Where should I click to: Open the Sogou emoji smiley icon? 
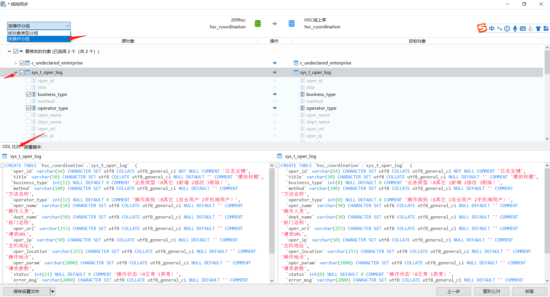(507, 29)
